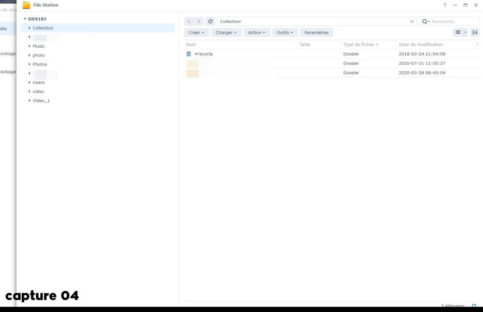Collapse the DS418J tree node
This screenshot has height=312, width=483.
[25, 19]
